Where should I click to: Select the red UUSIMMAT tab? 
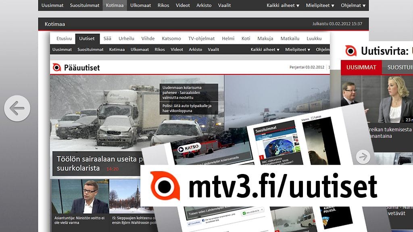[361, 67]
